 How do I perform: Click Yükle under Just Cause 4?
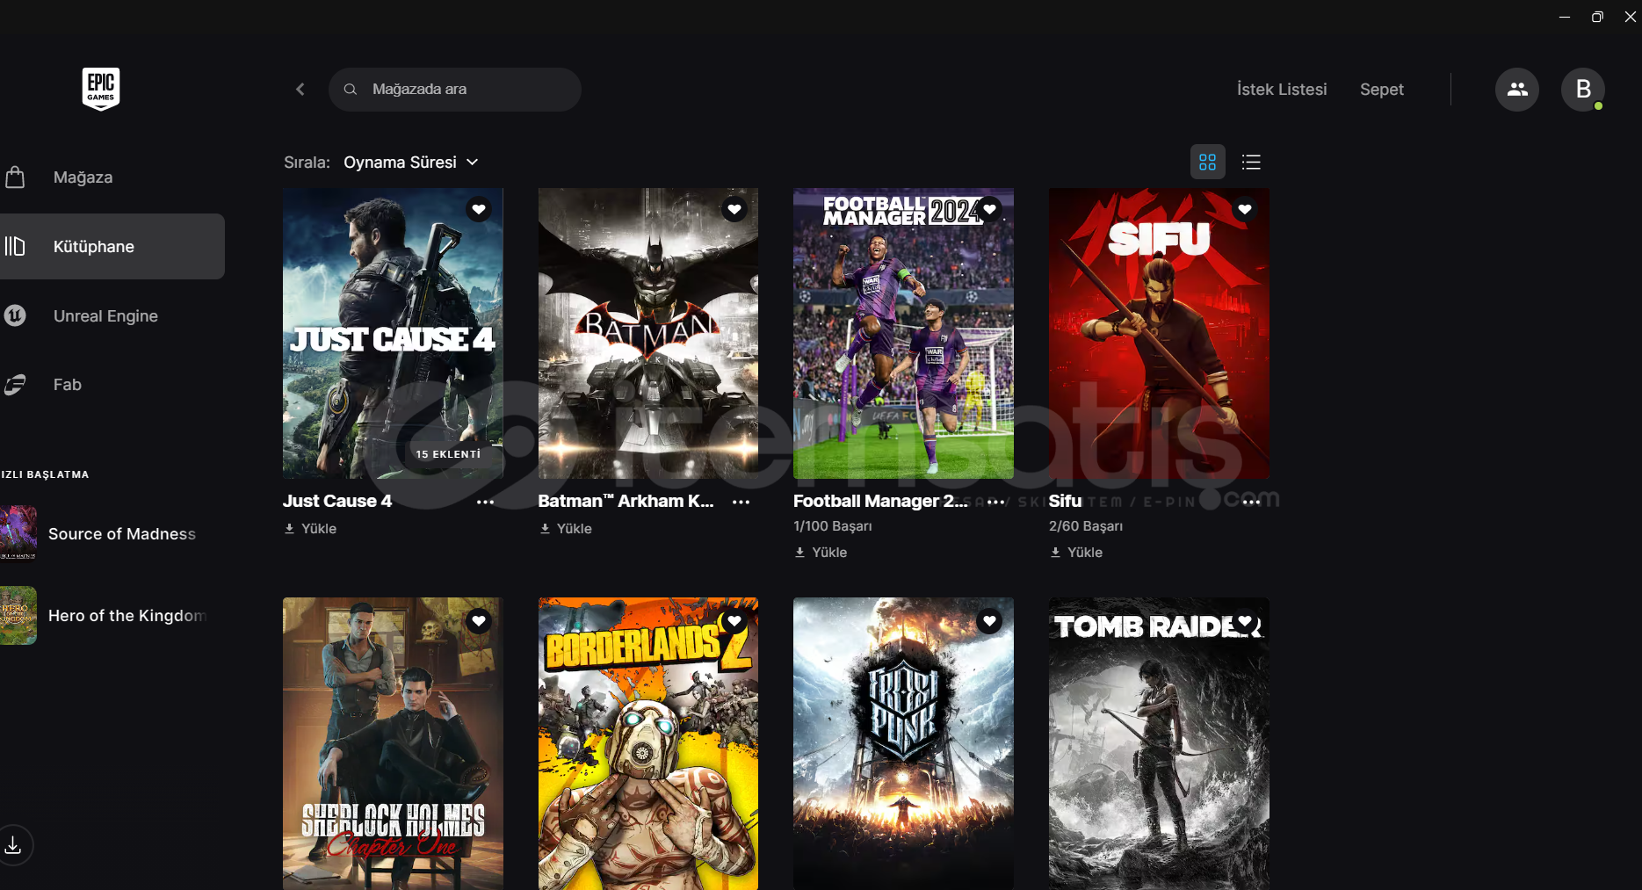pos(310,529)
